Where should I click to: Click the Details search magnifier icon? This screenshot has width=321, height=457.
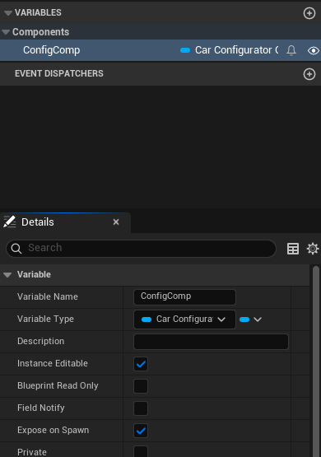point(16,249)
